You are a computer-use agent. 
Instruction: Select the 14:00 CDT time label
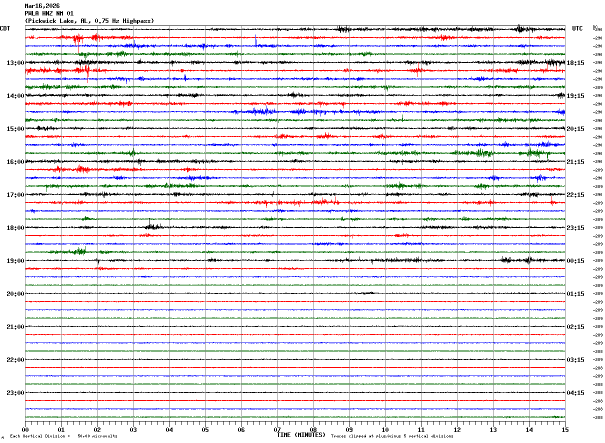[15, 96]
